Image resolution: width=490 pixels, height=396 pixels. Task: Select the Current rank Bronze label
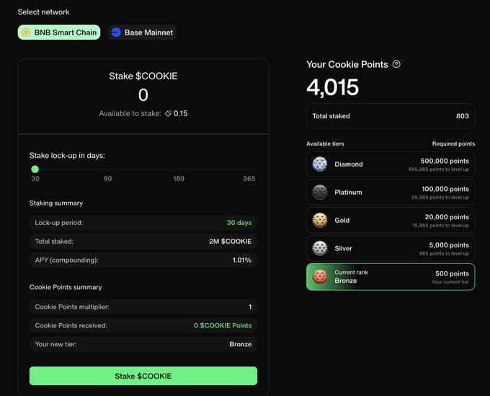(x=351, y=276)
